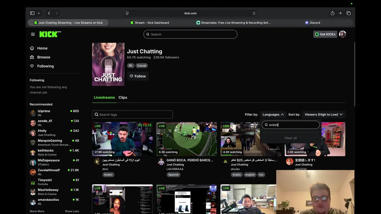Open amandasoliss's channel avatar
This screenshot has width=381, height=214.
[33, 202]
